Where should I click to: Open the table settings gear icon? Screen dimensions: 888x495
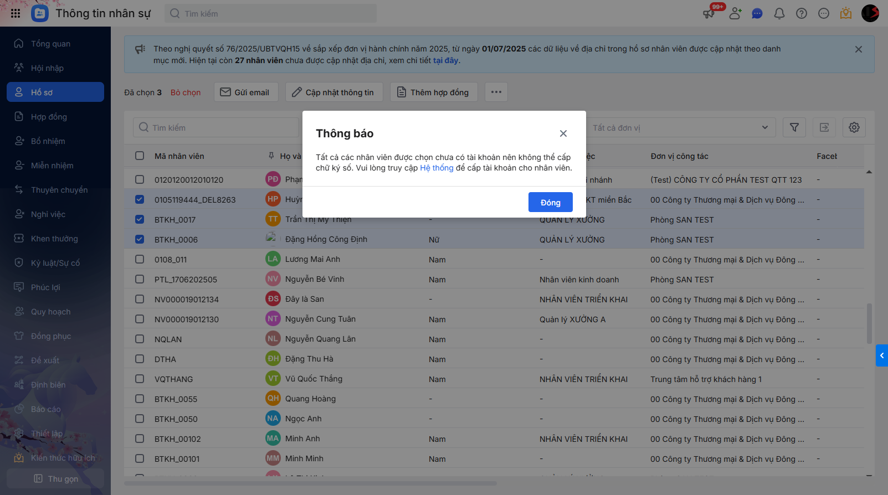click(x=854, y=127)
